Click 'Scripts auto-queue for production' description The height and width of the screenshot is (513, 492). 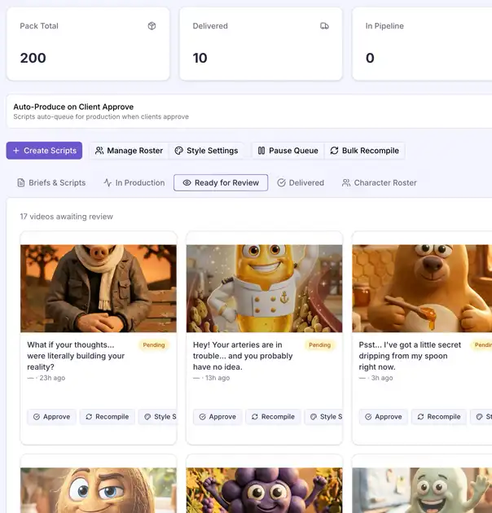click(x=101, y=116)
